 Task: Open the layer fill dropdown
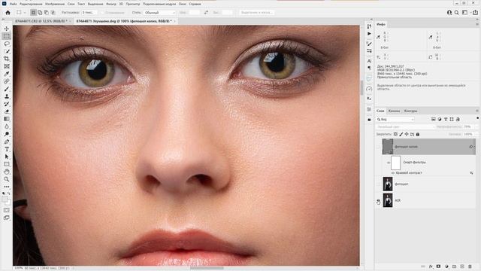(476, 134)
